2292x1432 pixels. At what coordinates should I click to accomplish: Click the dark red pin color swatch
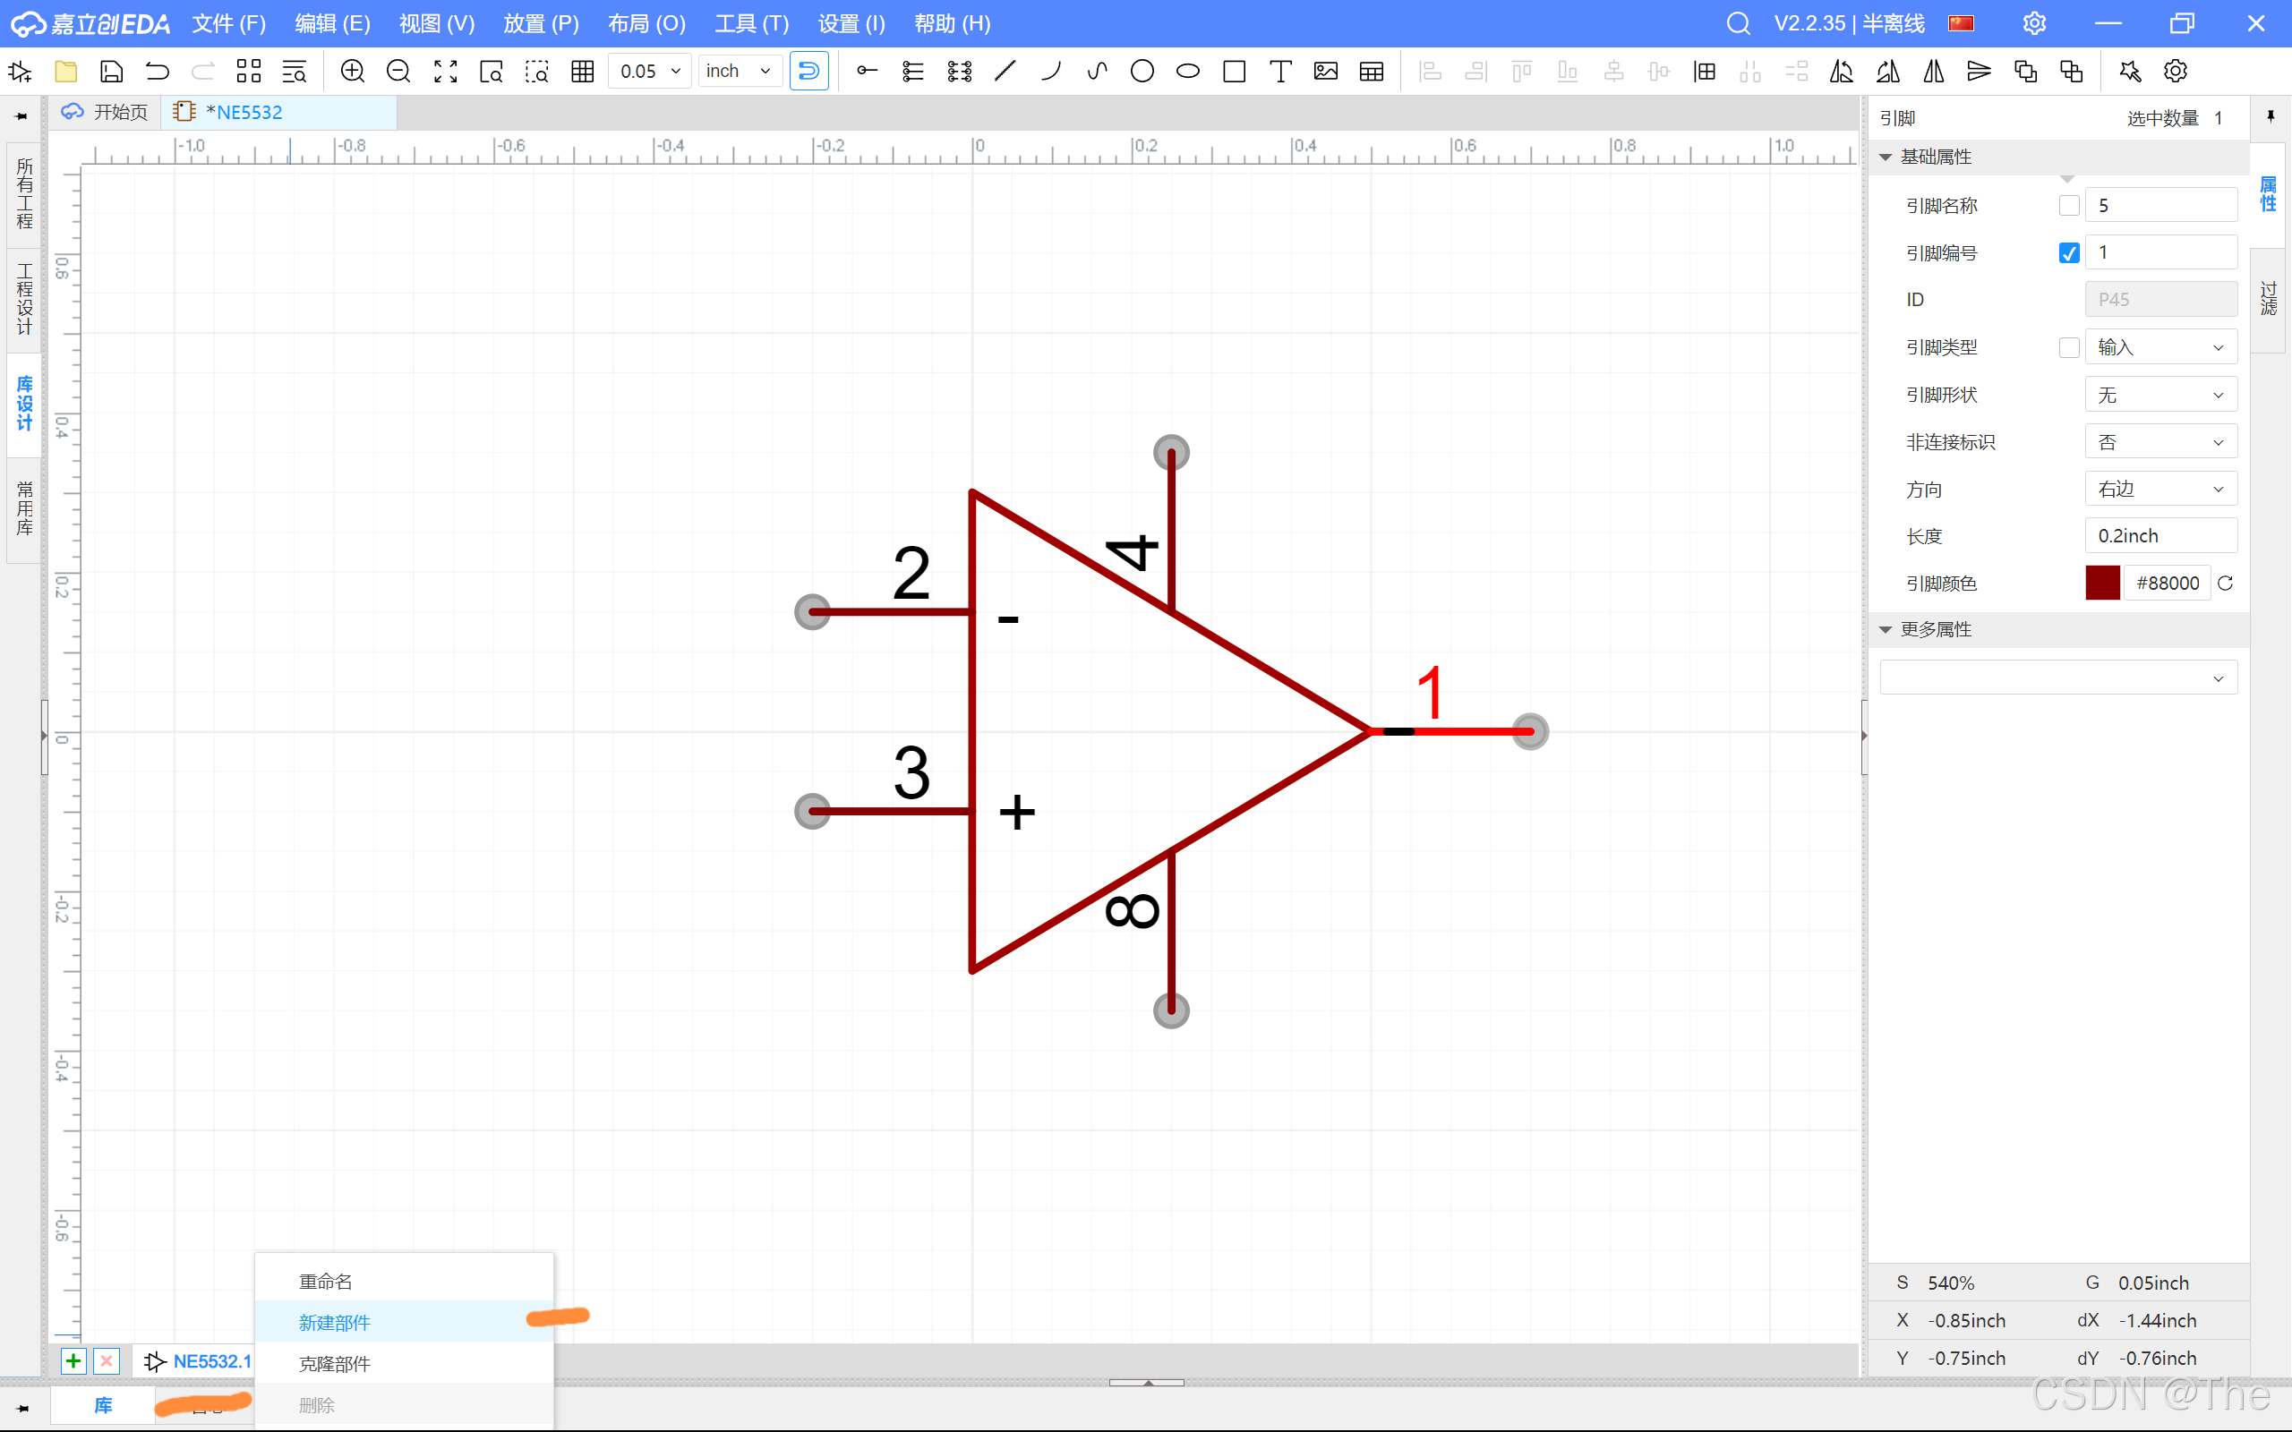coord(2101,584)
